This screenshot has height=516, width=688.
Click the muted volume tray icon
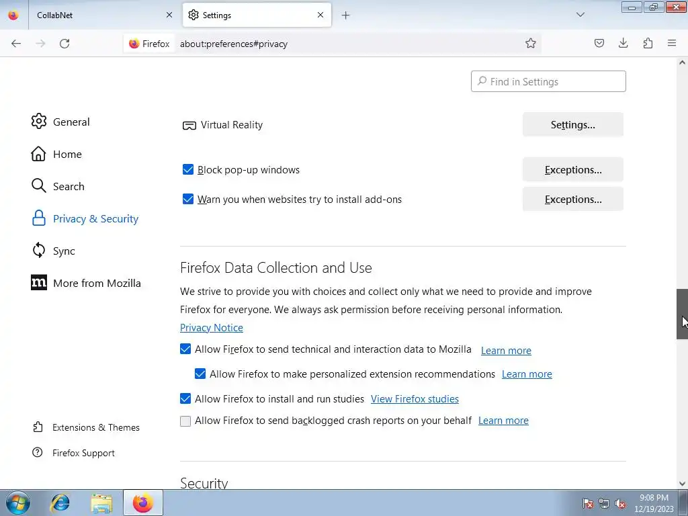tap(620, 504)
